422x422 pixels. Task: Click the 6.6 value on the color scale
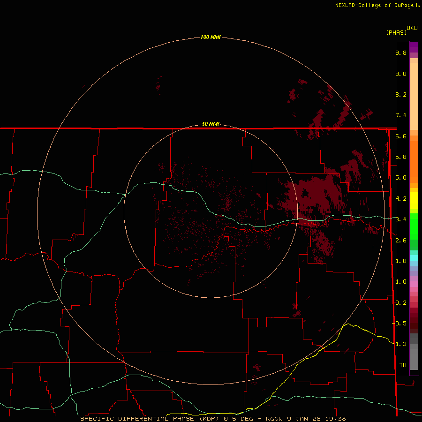coord(401,136)
